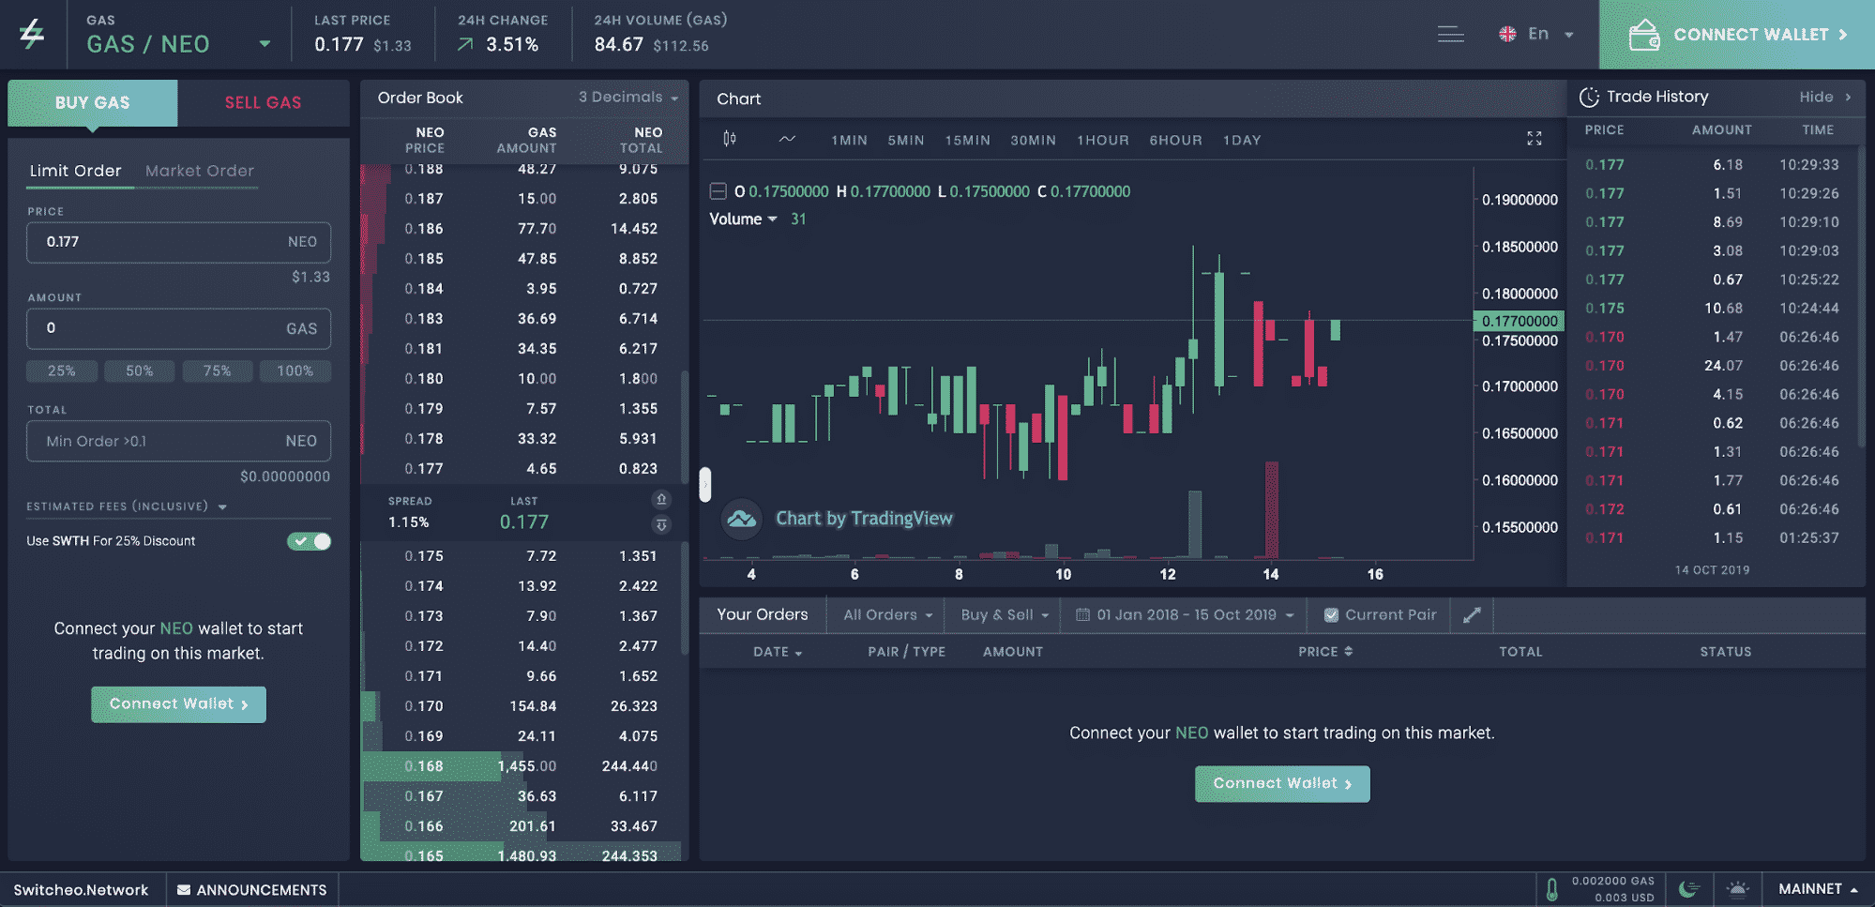The width and height of the screenshot is (1875, 907).
Task: Open Announcements from the footer
Action: pyautogui.click(x=251, y=888)
